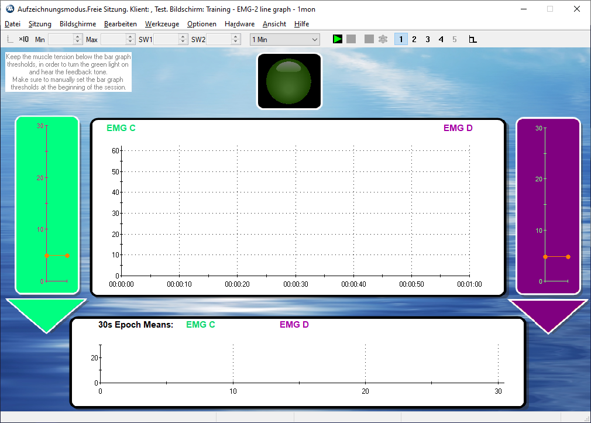Close the application window
The height and width of the screenshot is (423, 591).
577,9
